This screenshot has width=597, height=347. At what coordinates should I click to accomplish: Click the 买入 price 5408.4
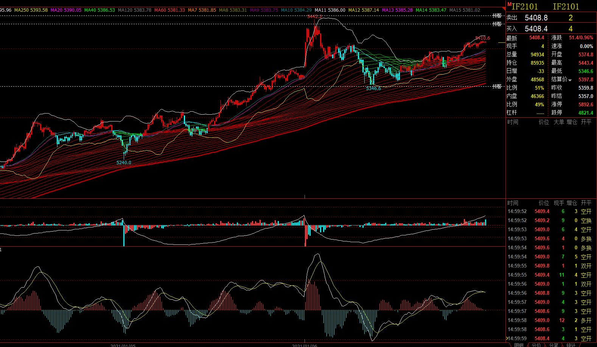[x=536, y=29]
